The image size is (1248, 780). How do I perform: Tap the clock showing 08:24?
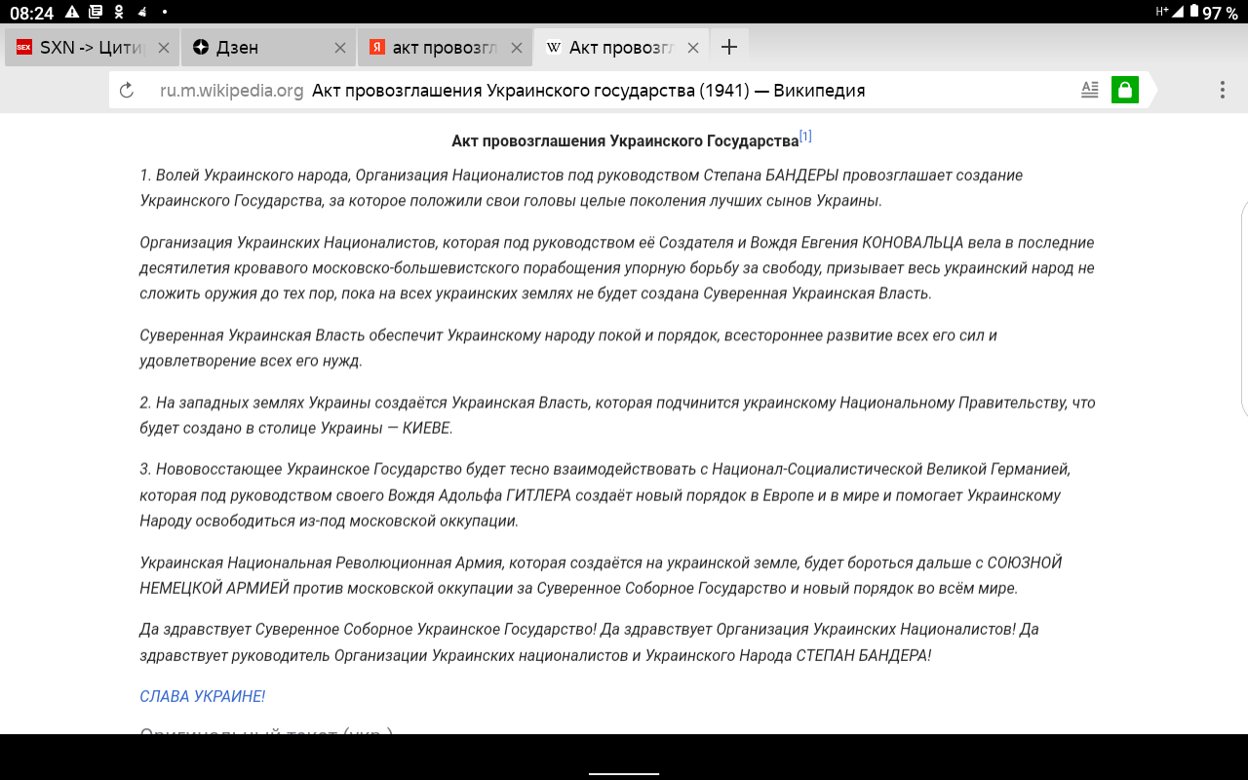click(x=31, y=13)
